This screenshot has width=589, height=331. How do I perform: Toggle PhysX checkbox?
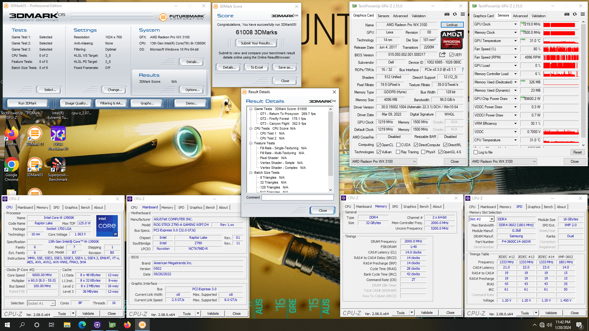[x=423, y=152]
